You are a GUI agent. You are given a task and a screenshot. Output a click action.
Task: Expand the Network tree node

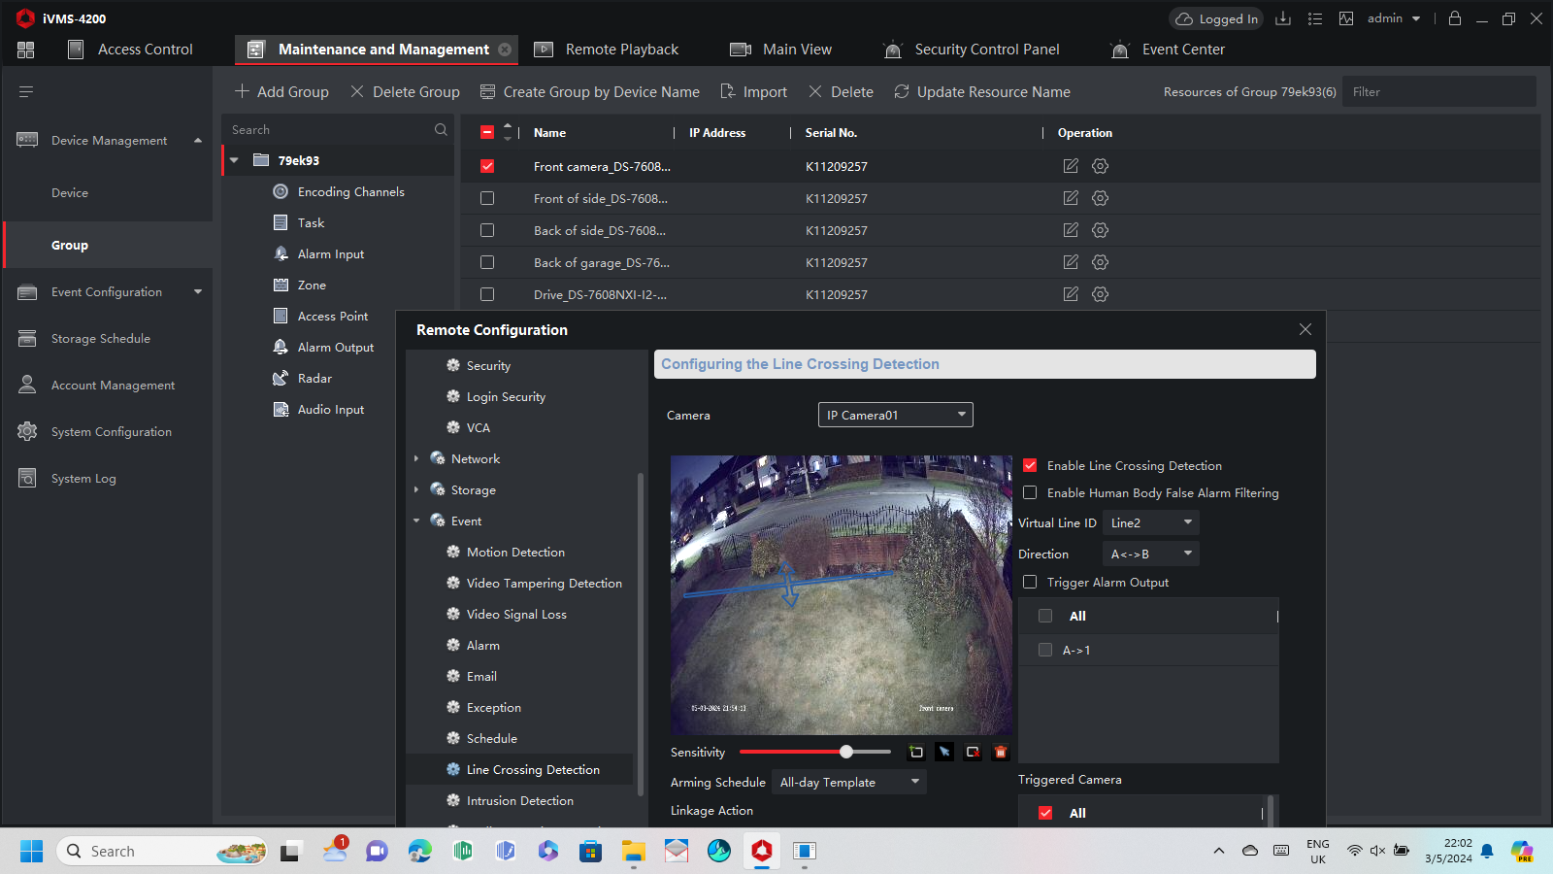click(x=416, y=459)
